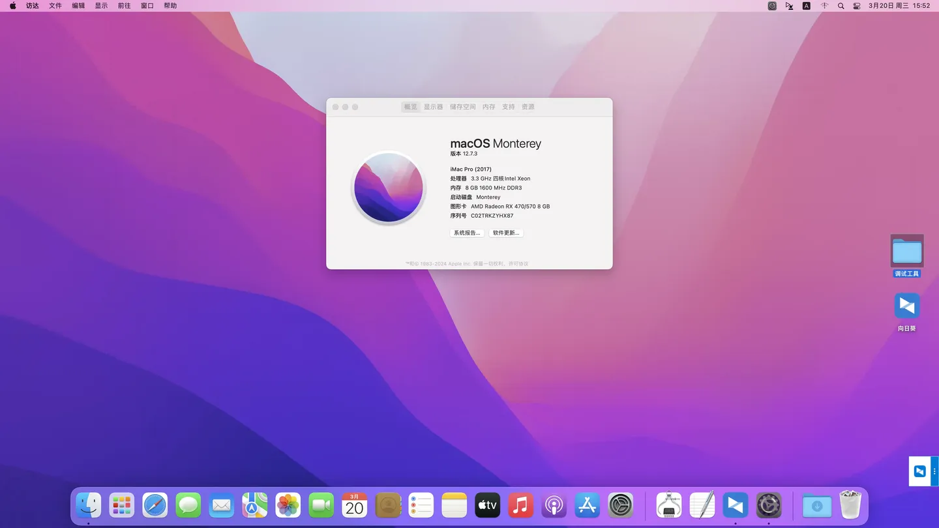Open the 调试工具 folder on the desktop
The height and width of the screenshot is (528, 939).
point(907,251)
